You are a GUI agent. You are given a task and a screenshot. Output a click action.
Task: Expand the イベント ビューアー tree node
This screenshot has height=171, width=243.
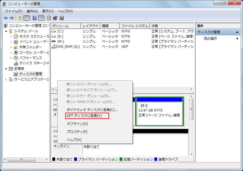[11, 42]
